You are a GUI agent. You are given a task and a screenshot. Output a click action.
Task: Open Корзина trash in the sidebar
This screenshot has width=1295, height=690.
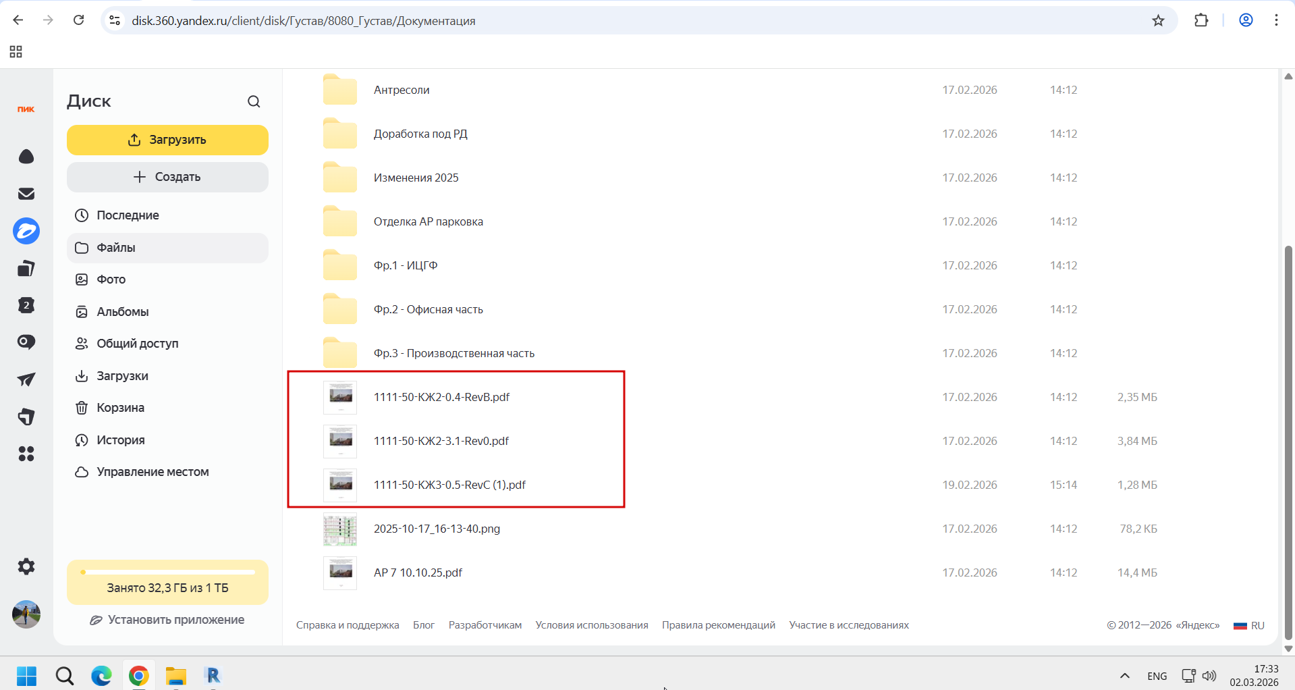[167, 408]
